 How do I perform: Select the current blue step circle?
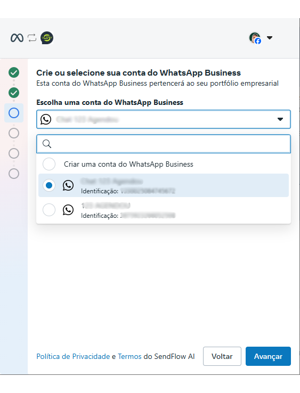click(14, 113)
